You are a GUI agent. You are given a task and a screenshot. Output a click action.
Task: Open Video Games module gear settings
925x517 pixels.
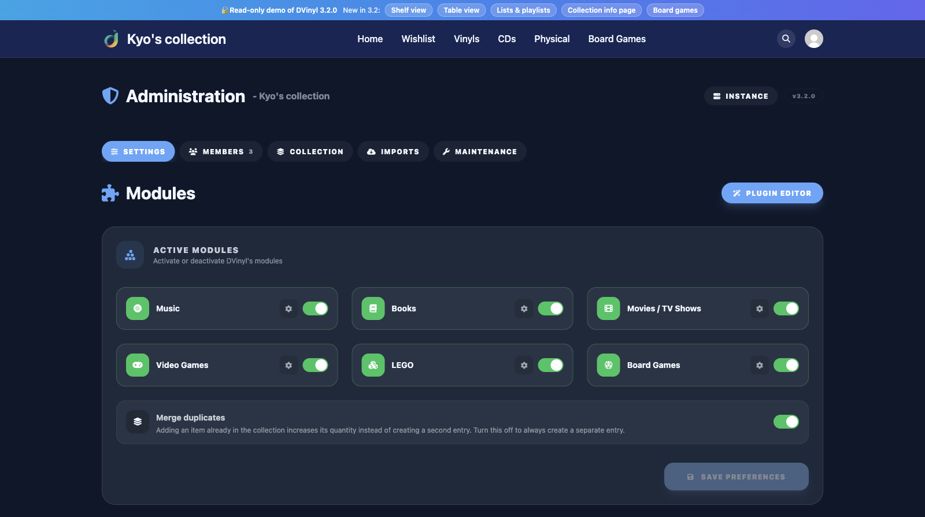(x=288, y=365)
